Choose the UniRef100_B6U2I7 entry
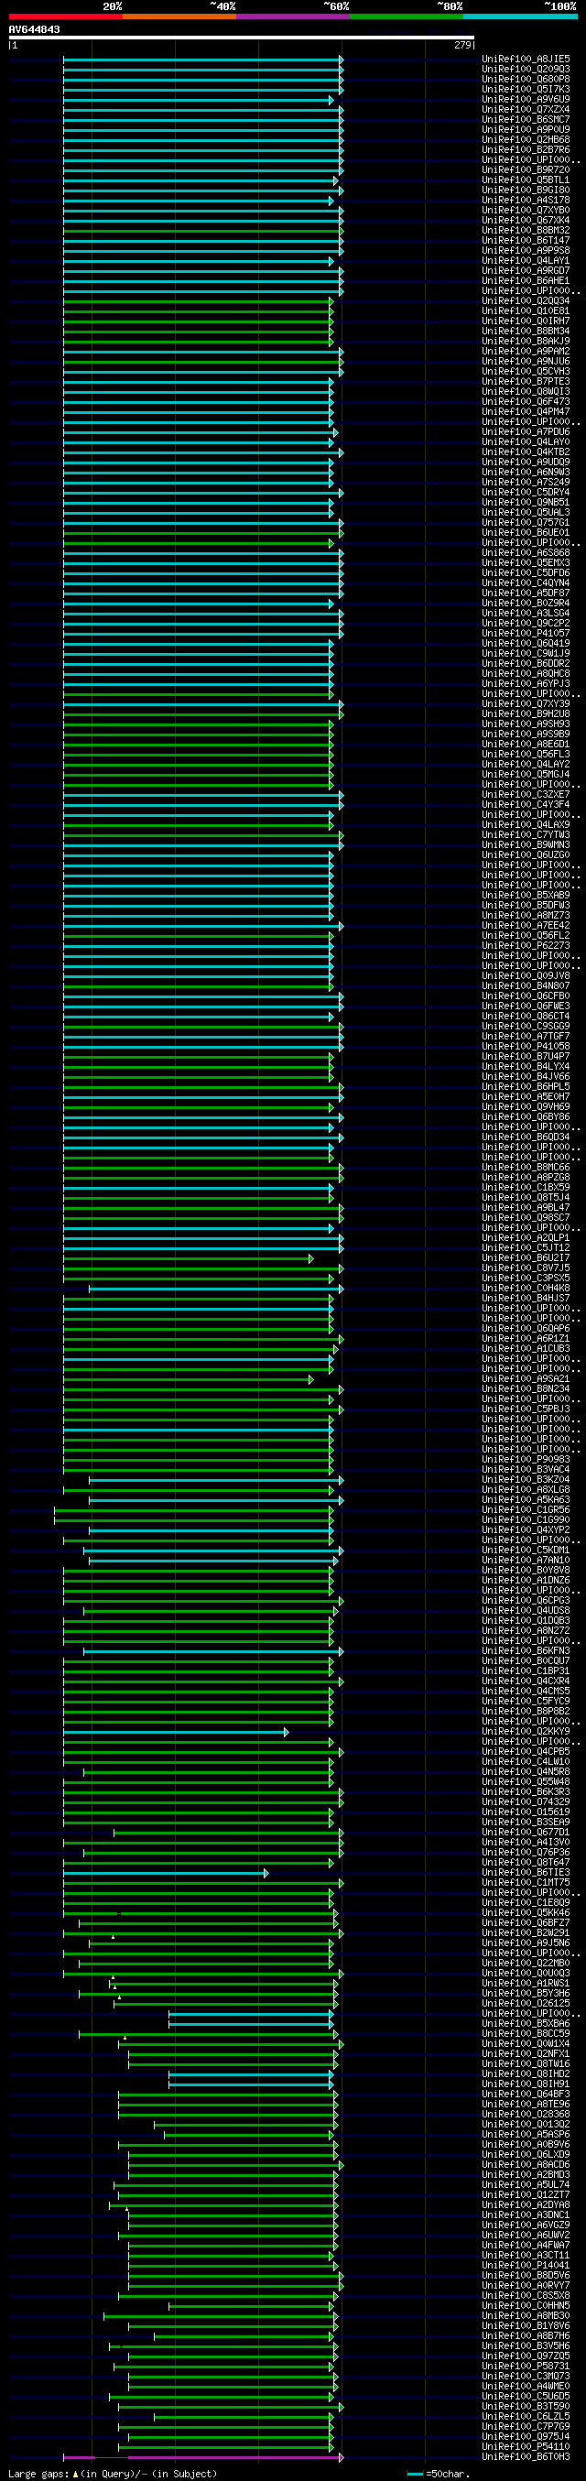 click(x=526, y=1257)
